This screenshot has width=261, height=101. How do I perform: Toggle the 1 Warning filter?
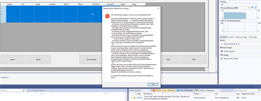pyautogui.click(x=169, y=90)
